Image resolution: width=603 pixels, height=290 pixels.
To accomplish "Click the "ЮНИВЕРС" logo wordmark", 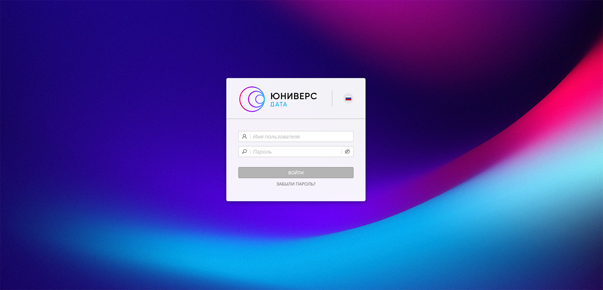I will (294, 96).
